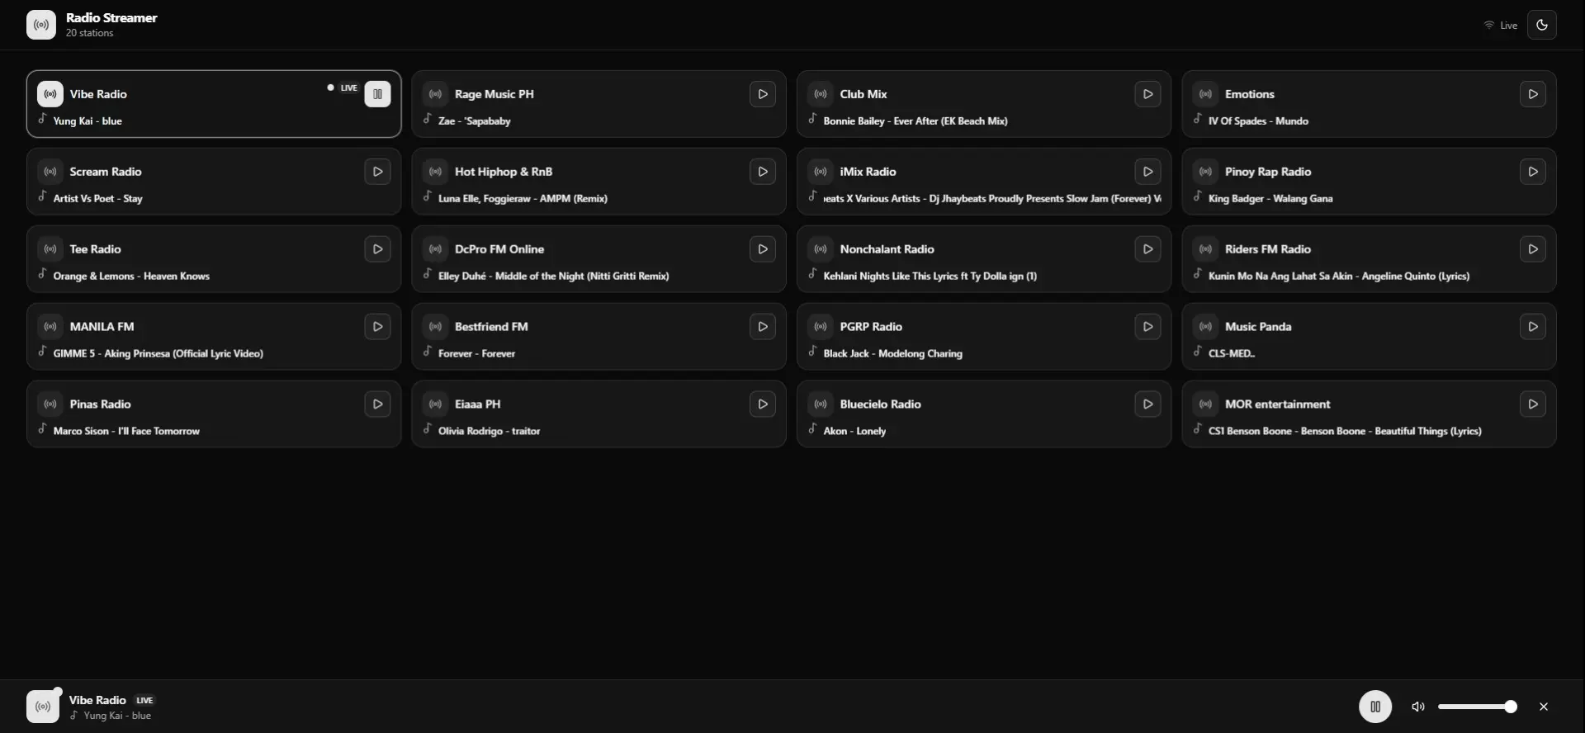Screen dimensions: 1585x733
Task: Click the Live status indicator in header
Action: pyautogui.click(x=1501, y=26)
